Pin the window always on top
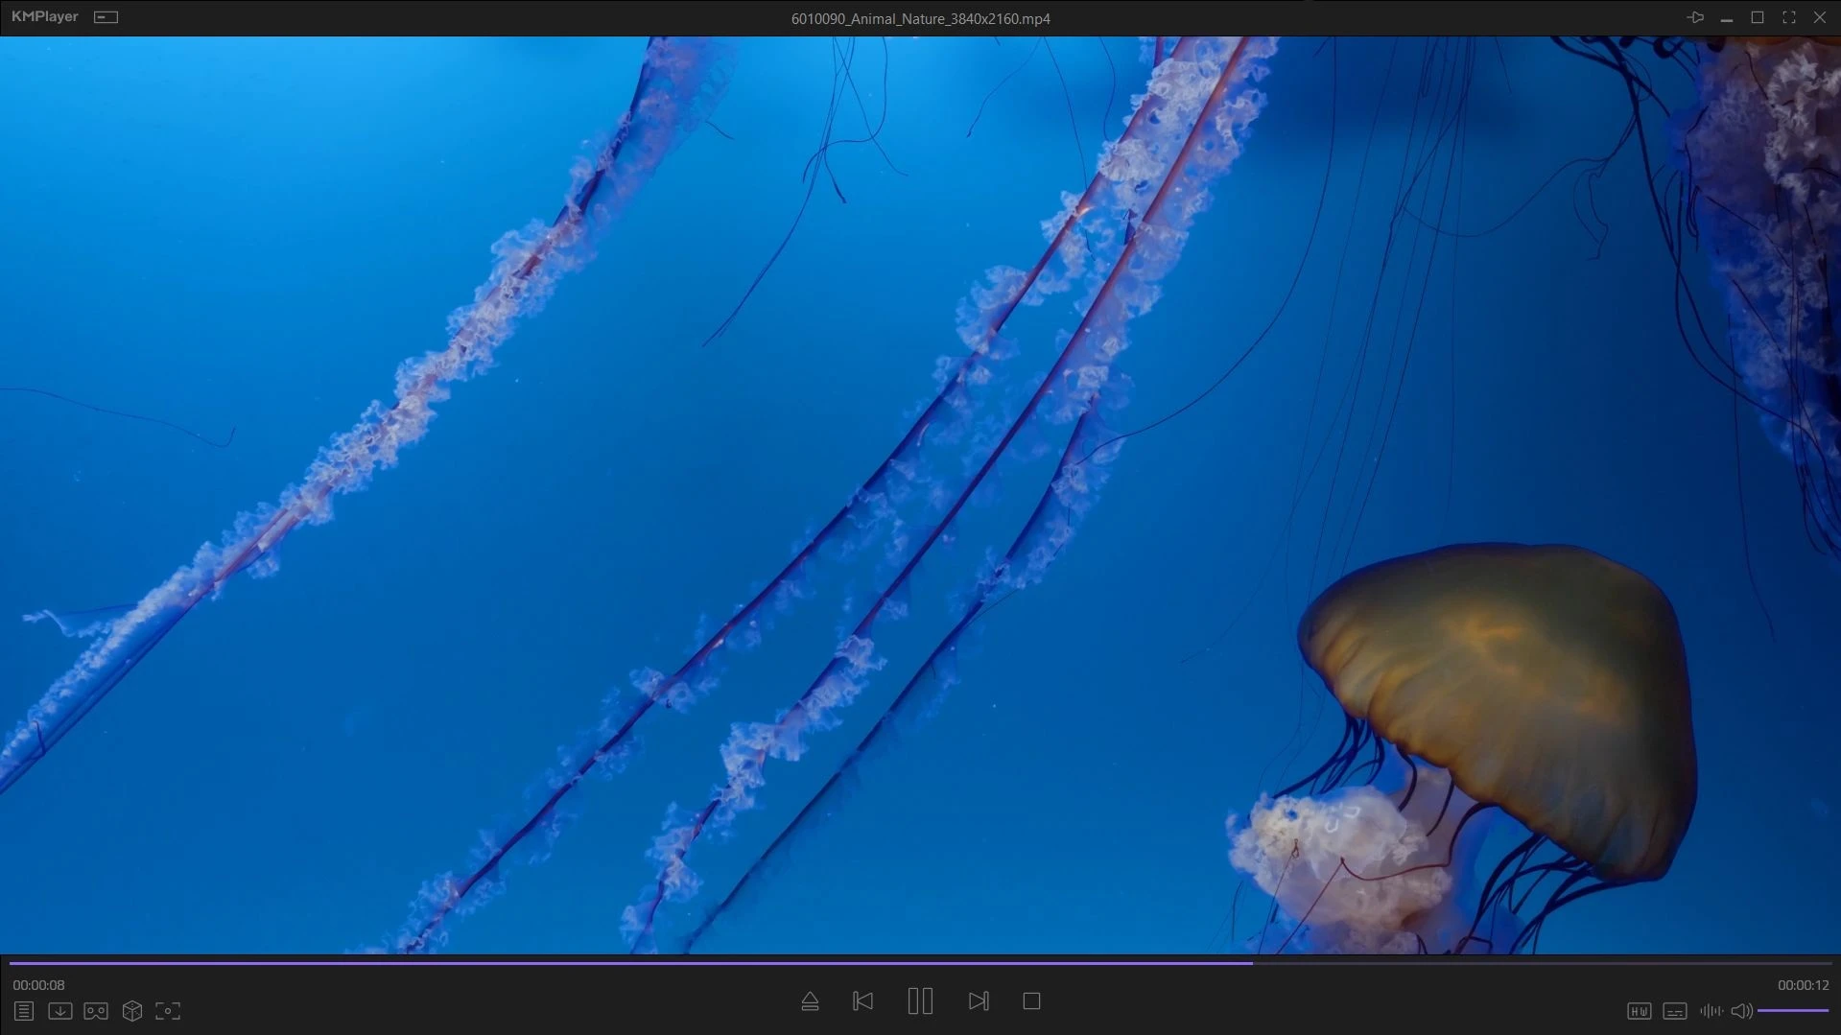This screenshot has width=1841, height=1035. point(1695,17)
